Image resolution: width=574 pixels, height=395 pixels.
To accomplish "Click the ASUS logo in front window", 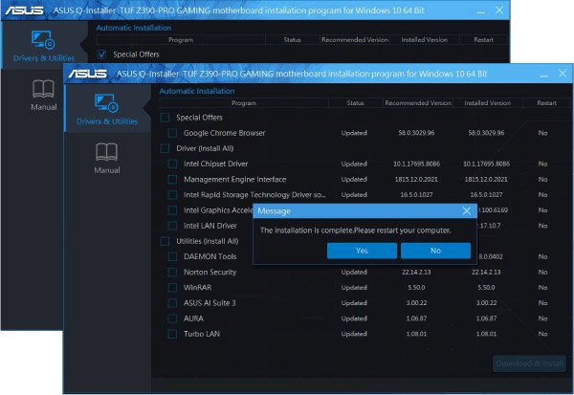I will click(x=87, y=74).
